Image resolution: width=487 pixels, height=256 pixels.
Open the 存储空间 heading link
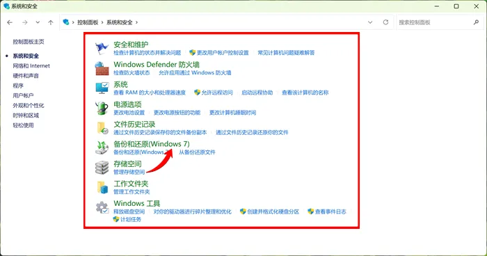click(x=127, y=163)
